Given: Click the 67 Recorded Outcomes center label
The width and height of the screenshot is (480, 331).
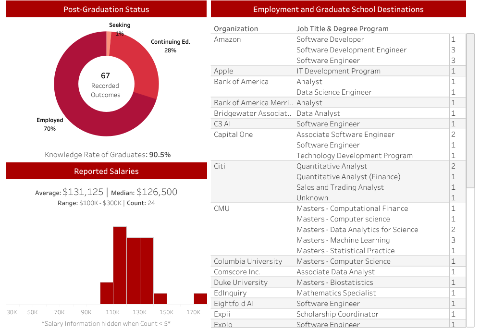Looking at the screenshot, I should pos(105,85).
